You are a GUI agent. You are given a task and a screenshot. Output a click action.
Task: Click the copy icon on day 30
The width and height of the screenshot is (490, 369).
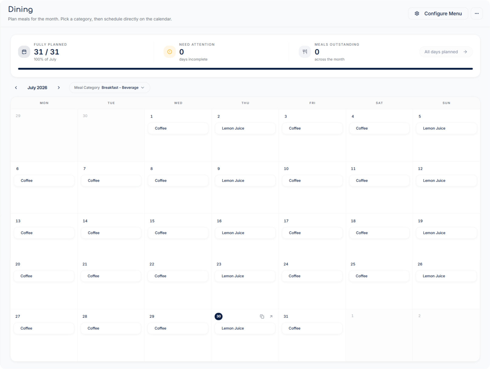tap(262, 316)
